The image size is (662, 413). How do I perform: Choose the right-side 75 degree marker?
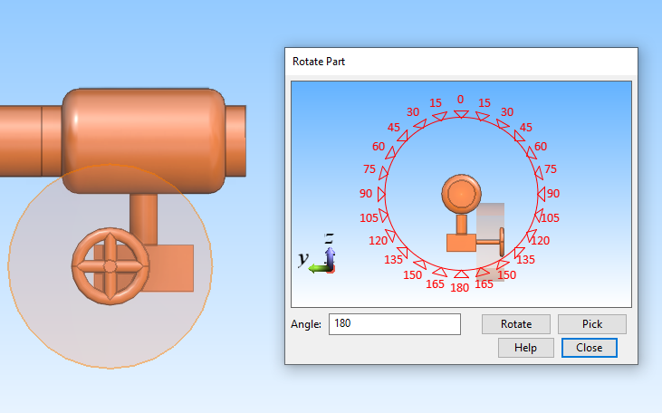click(538, 173)
